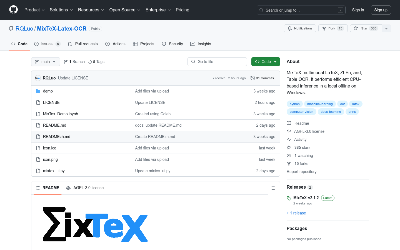Fork the repository
Image resolution: width=400 pixels, height=250 pixels.
[333, 28]
